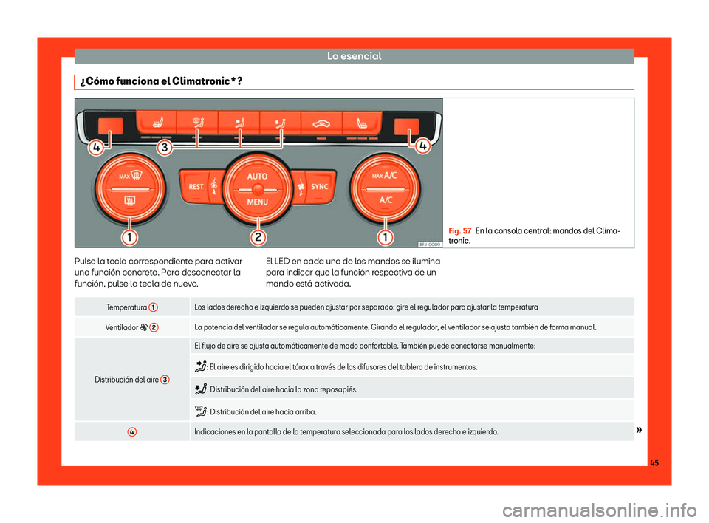709x523 pixels.
Task: Click the footwell airflow icon in the table
Action: click(x=201, y=389)
